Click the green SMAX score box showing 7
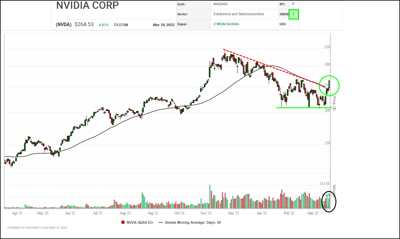 pos(294,14)
